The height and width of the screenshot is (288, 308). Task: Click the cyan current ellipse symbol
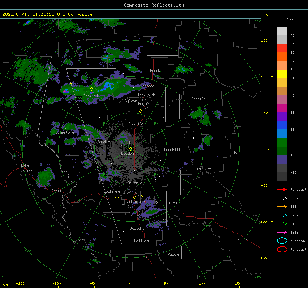(x=282, y=241)
